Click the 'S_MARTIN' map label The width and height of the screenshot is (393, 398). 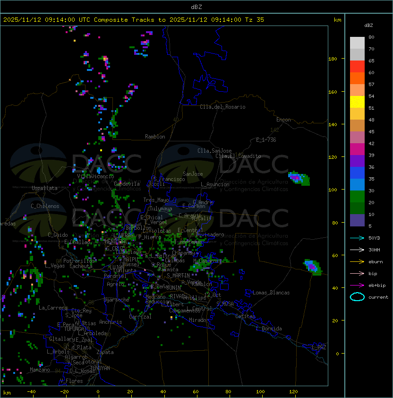click(179, 276)
